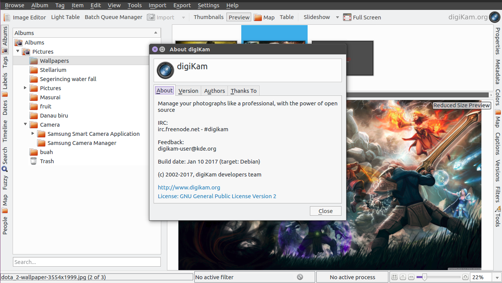Image resolution: width=502 pixels, height=283 pixels.
Task: Expand Samsung Smart Camera Application folder
Action: [x=33, y=134]
